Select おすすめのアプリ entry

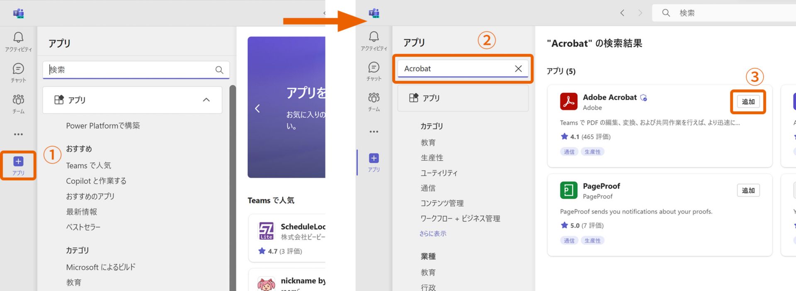click(x=90, y=196)
